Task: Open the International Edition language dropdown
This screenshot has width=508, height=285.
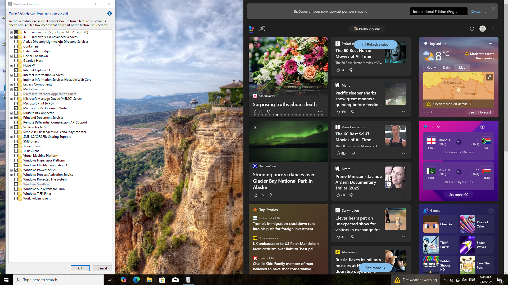Action: [x=438, y=11]
